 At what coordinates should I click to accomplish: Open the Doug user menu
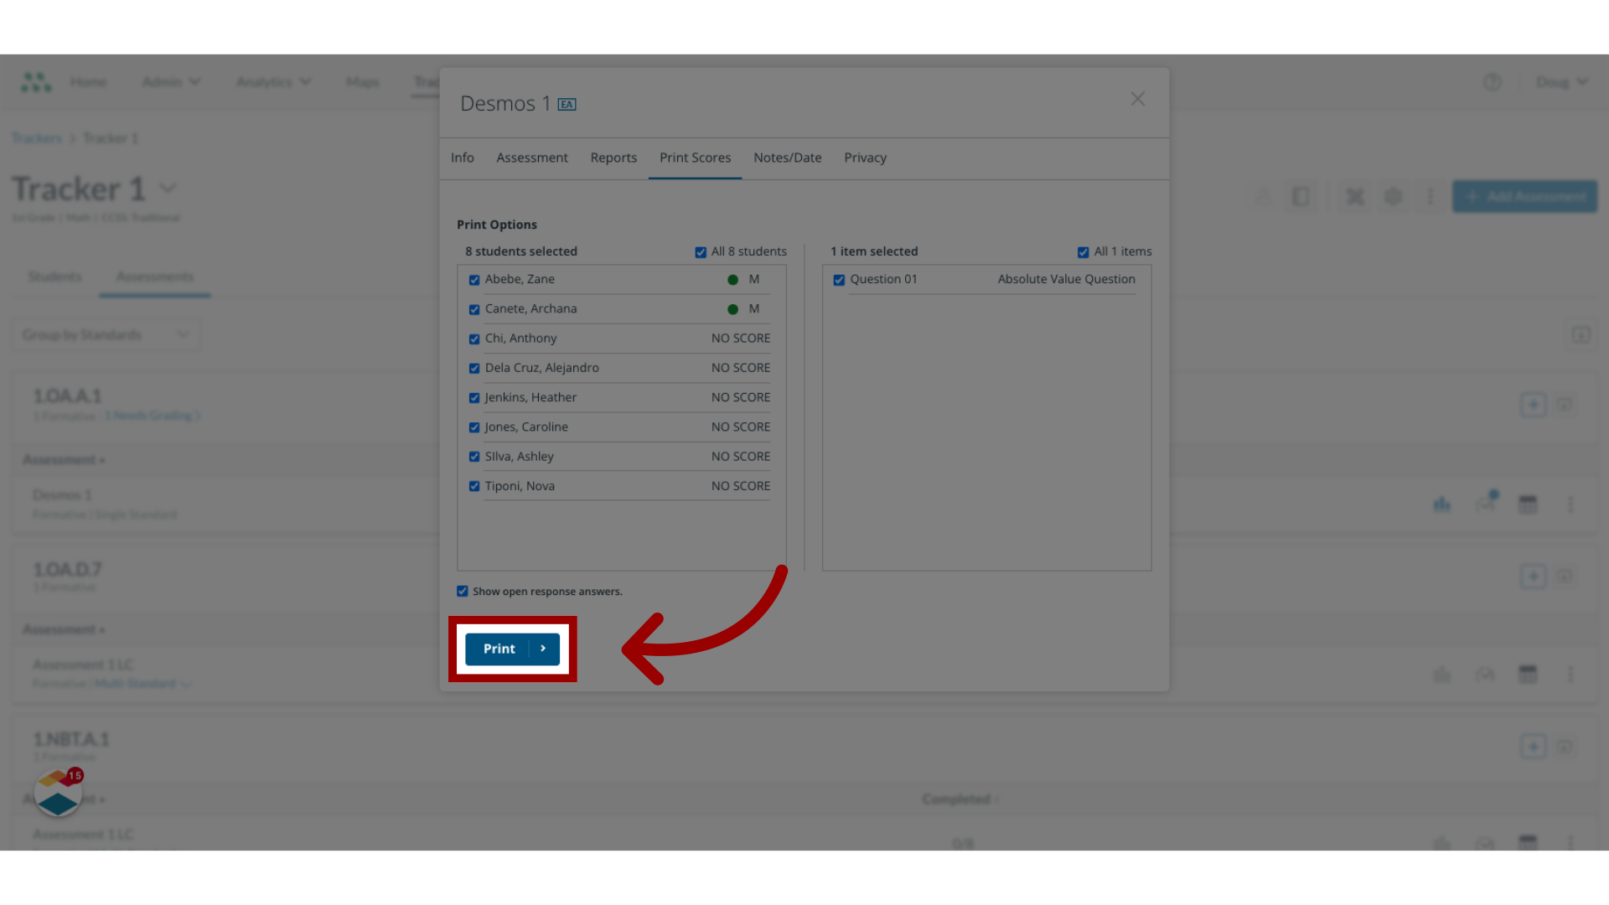[1561, 82]
